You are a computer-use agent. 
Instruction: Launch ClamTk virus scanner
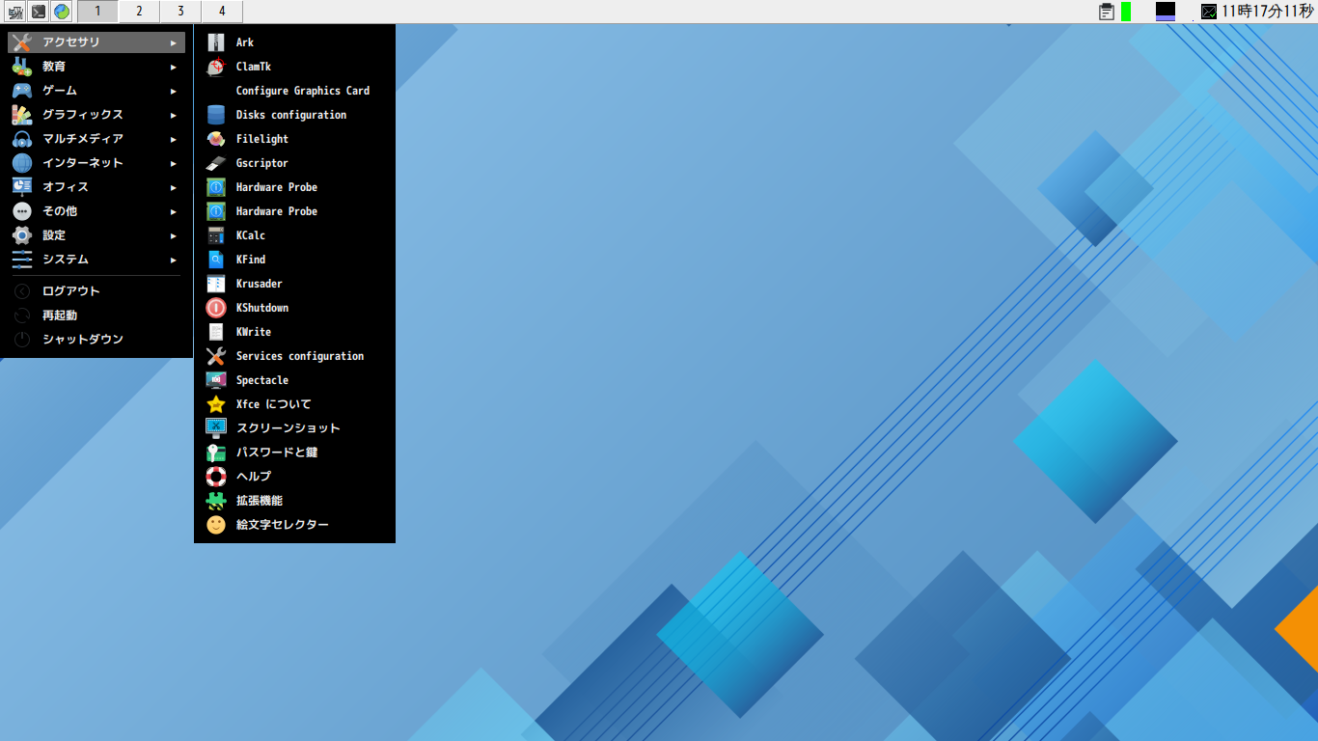[294, 67]
